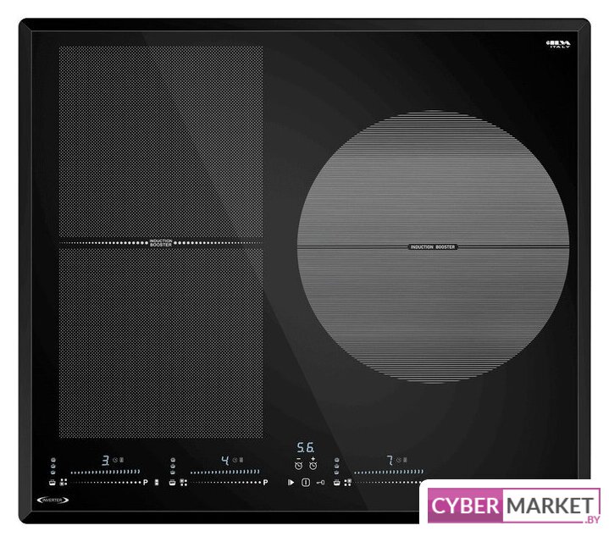This screenshot has height=542, width=609.
Task: Select right zone keep-warm pot icon
Action: [x=337, y=483]
